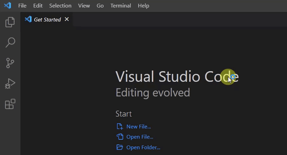287x155 pixels.
Task: Select the Get Started tab
Action: pos(47,20)
